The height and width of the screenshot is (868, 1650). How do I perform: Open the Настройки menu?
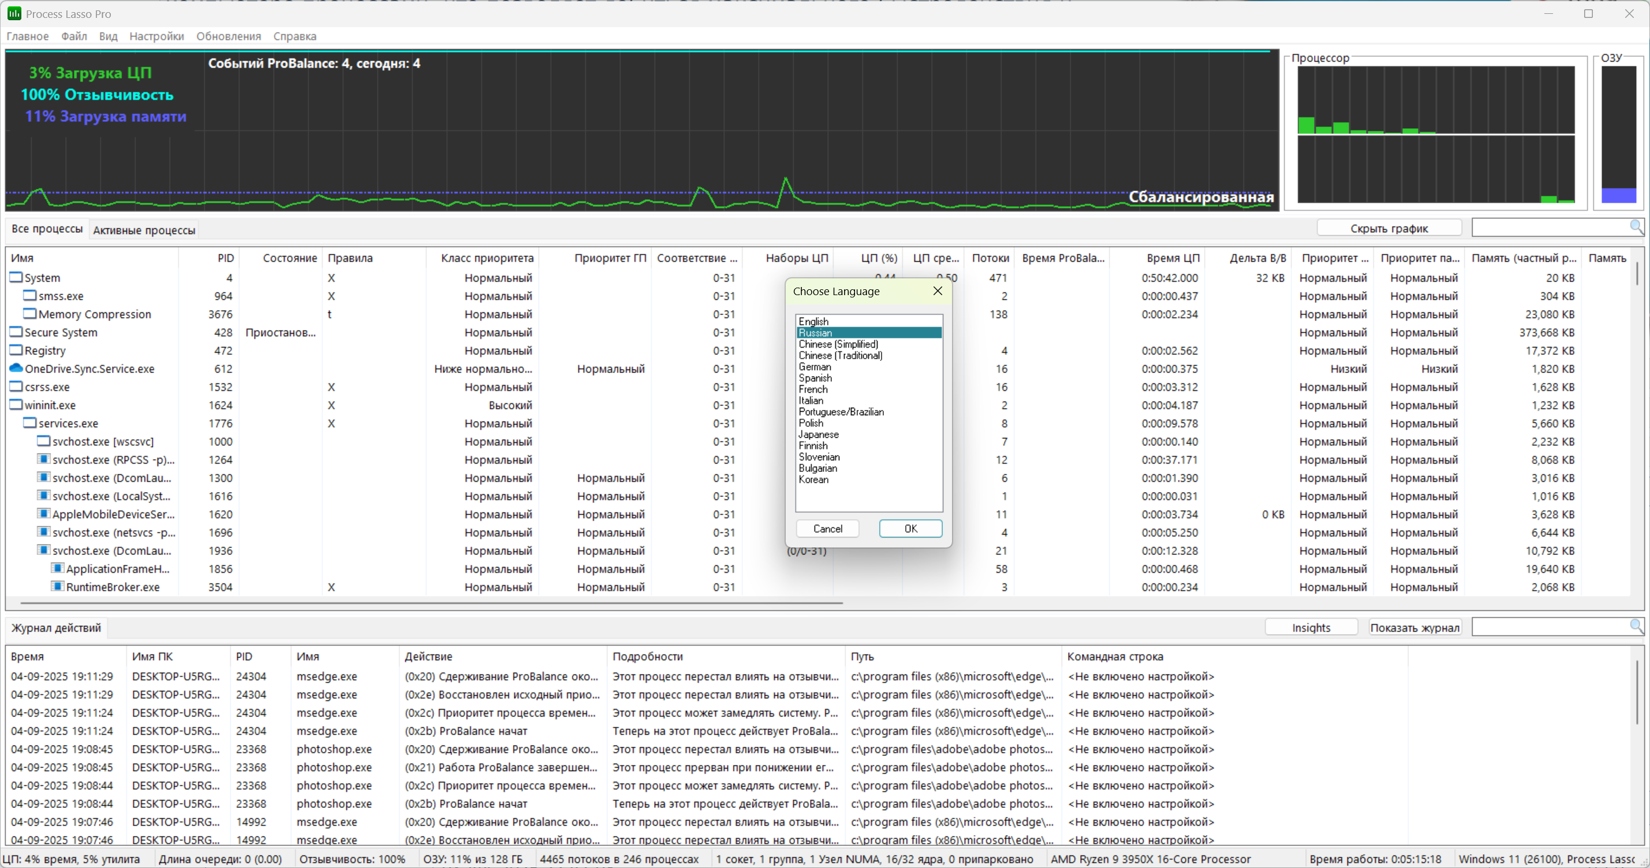coord(156,36)
